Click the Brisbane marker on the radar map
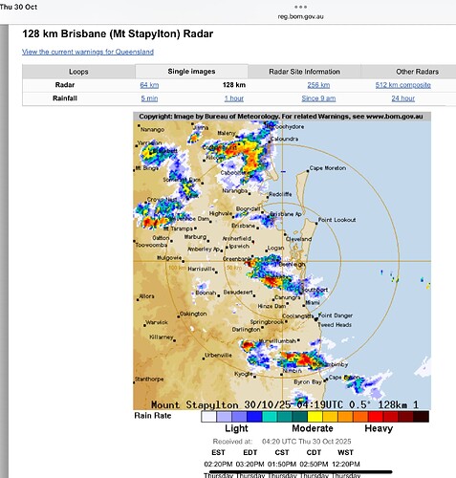Viewport: 456px width, 478px height. click(x=258, y=228)
